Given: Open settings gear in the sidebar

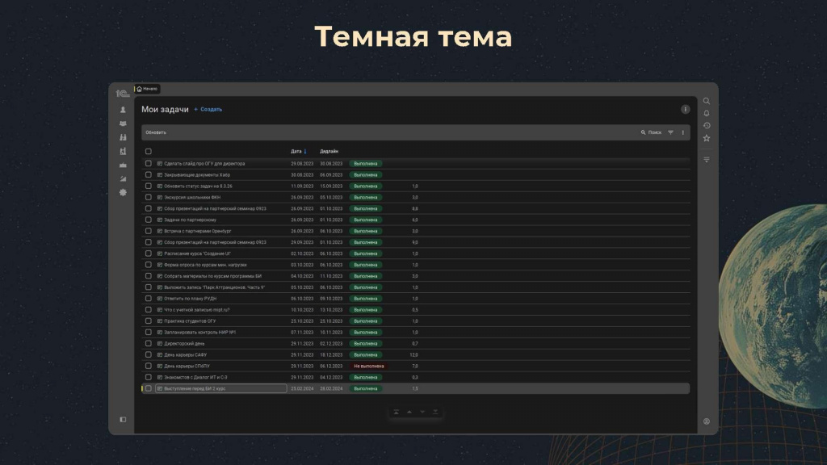Looking at the screenshot, I should click(x=123, y=192).
